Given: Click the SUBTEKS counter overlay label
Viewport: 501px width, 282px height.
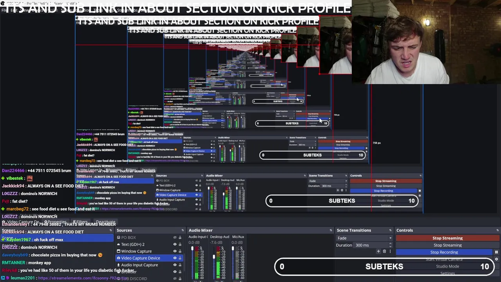Looking at the screenshot, I should click(x=384, y=266).
